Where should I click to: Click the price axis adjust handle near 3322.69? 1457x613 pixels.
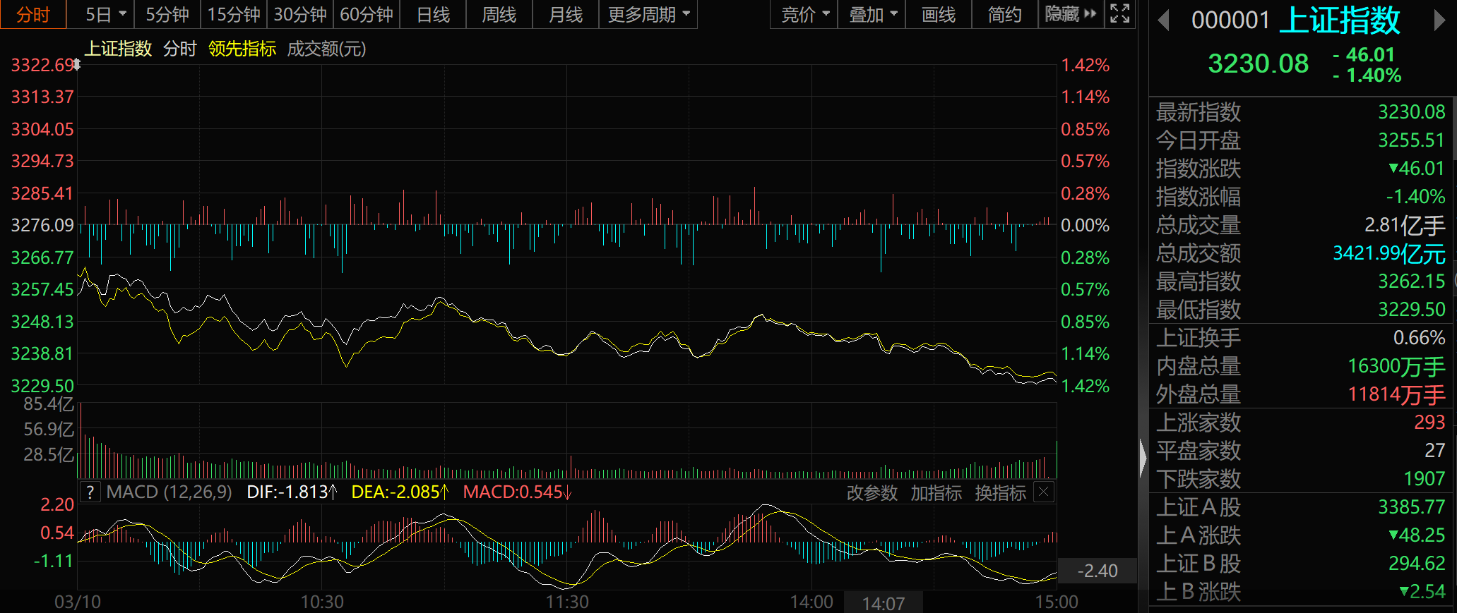pos(76,65)
